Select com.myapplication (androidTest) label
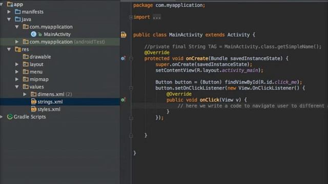Image resolution: width=328 pixels, height=184 pixels. (x=67, y=42)
